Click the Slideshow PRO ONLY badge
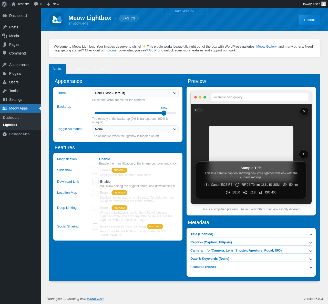The height and width of the screenshot is (304, 328). [x=119, y=170]
